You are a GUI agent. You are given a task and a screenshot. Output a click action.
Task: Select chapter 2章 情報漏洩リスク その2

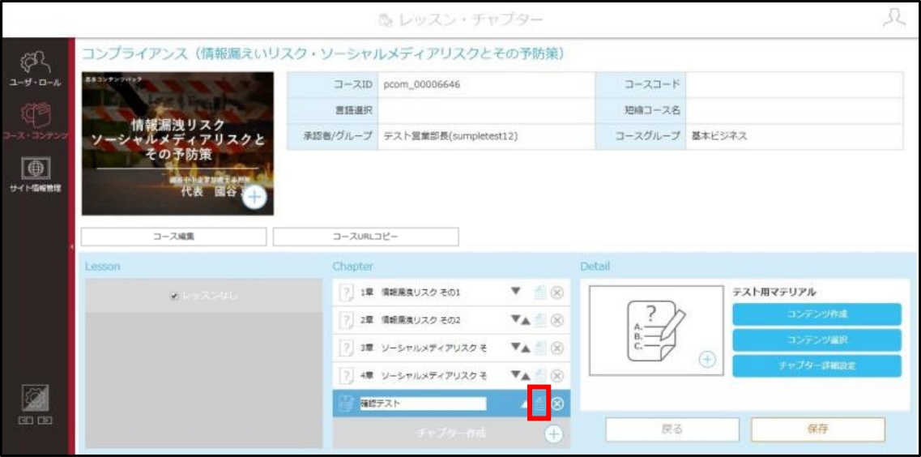[x=451, y=320]
